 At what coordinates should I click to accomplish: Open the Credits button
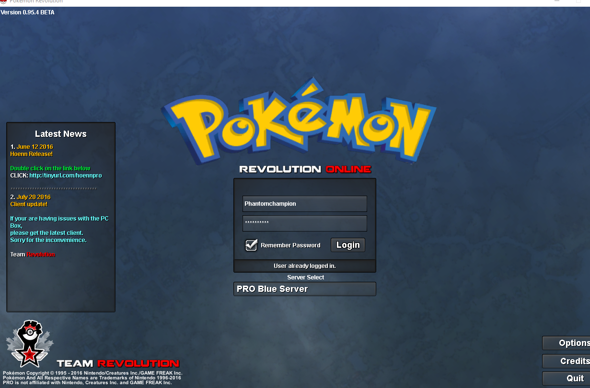point(566,361)
